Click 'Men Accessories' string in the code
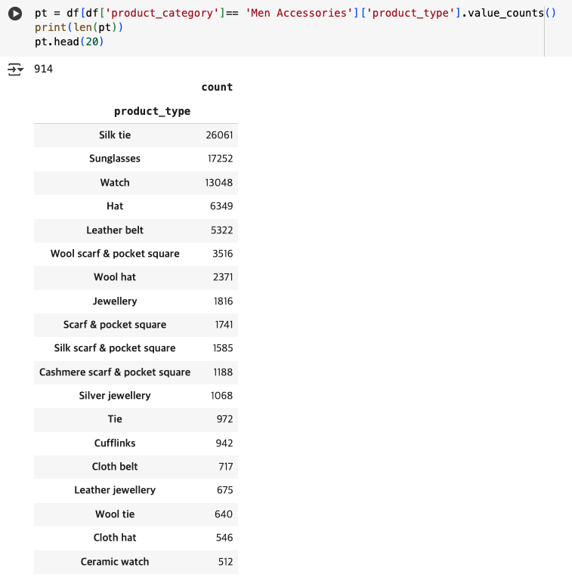Screen dimensions: 572x577 pos(299,14)
